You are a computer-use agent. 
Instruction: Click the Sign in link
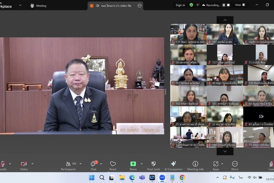click(180, 5)
